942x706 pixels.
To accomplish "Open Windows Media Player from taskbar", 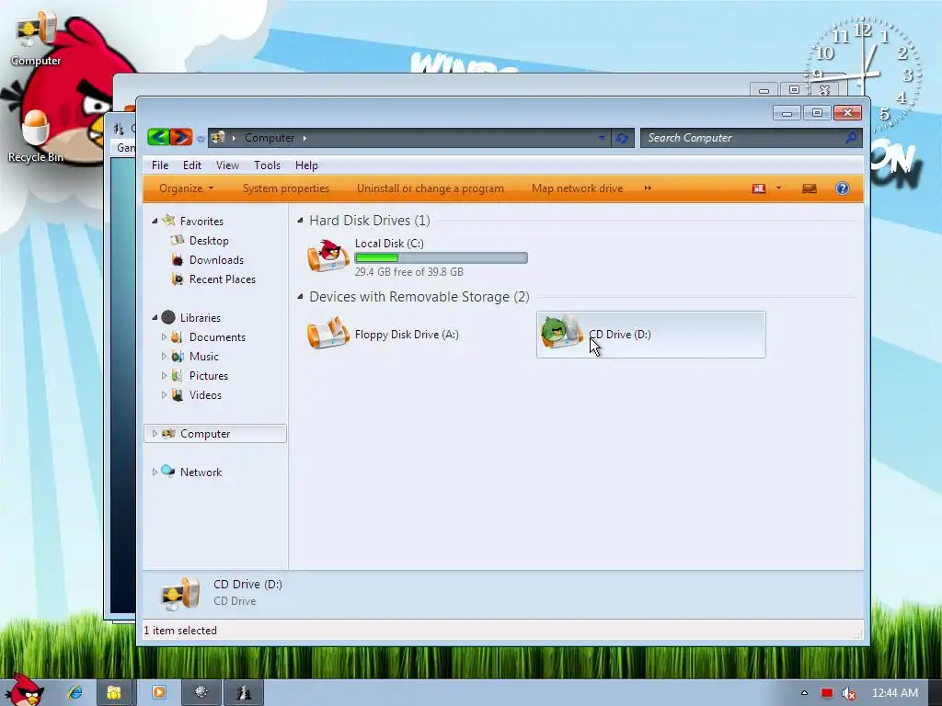I will click(158, 693).
